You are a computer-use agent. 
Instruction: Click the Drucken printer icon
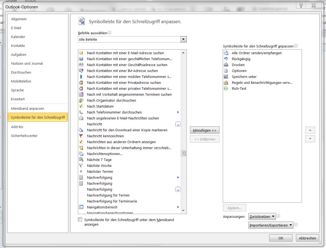(226, 65)
